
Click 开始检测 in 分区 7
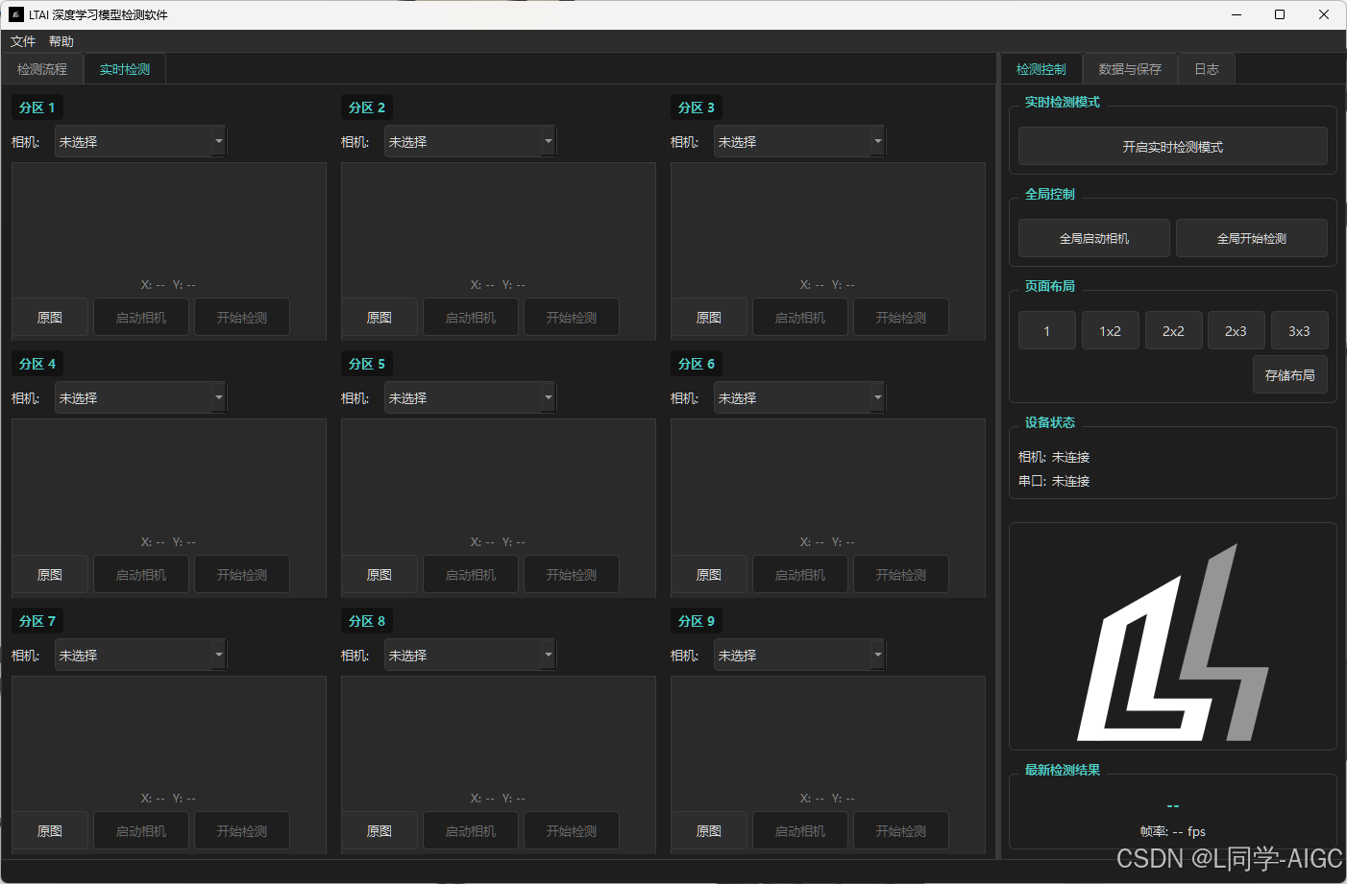tap(242, 831)
